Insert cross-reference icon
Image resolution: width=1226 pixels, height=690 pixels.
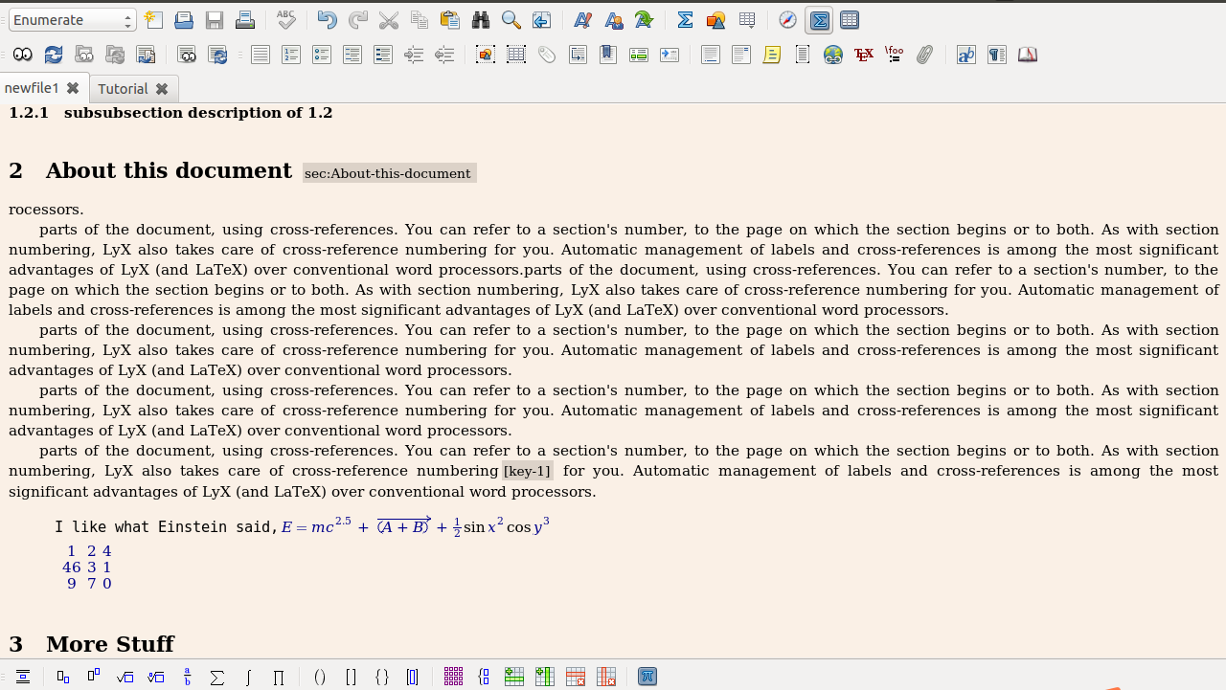(578, 55)
